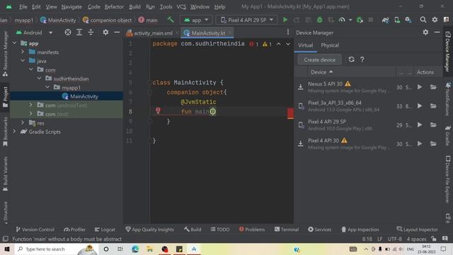Open Resource Manager side panel

click(5, 54)
